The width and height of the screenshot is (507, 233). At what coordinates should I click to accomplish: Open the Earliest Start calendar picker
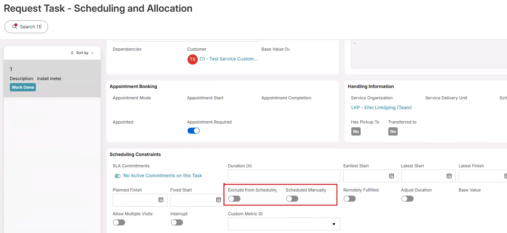point(392,176)
